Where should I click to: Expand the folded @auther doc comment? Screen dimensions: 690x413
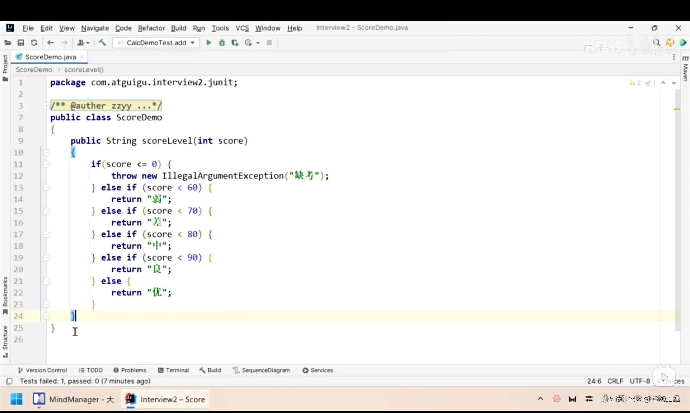point(46,106)
